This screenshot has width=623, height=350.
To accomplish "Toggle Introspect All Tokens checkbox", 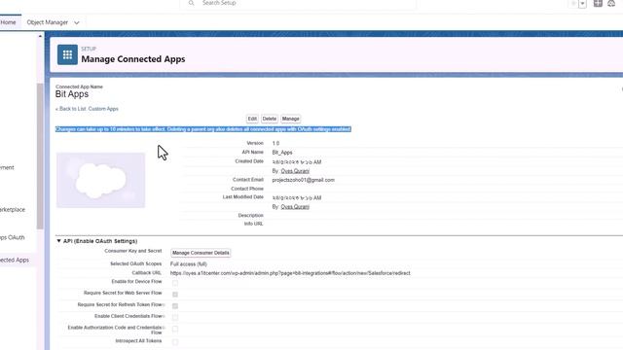I will point(175,341).
